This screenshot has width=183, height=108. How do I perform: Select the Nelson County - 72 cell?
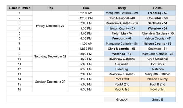point(158,43)
